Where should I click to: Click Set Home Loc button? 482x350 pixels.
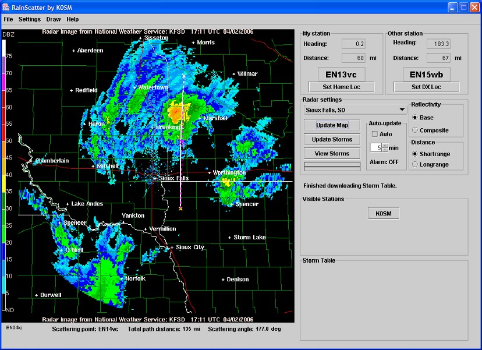click(342, 87)
